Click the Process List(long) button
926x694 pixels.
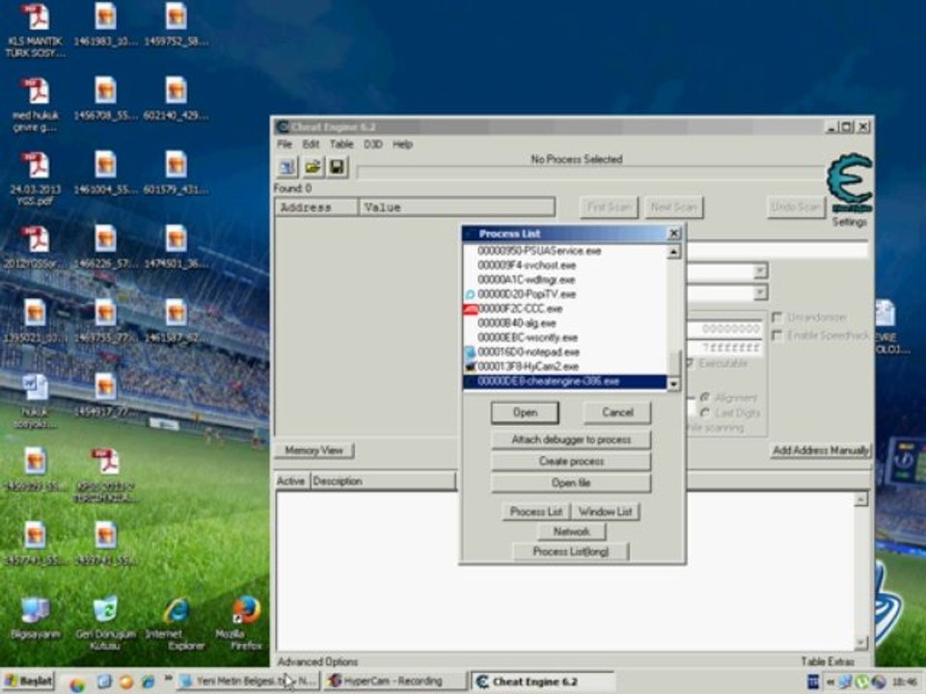(571, 551)
